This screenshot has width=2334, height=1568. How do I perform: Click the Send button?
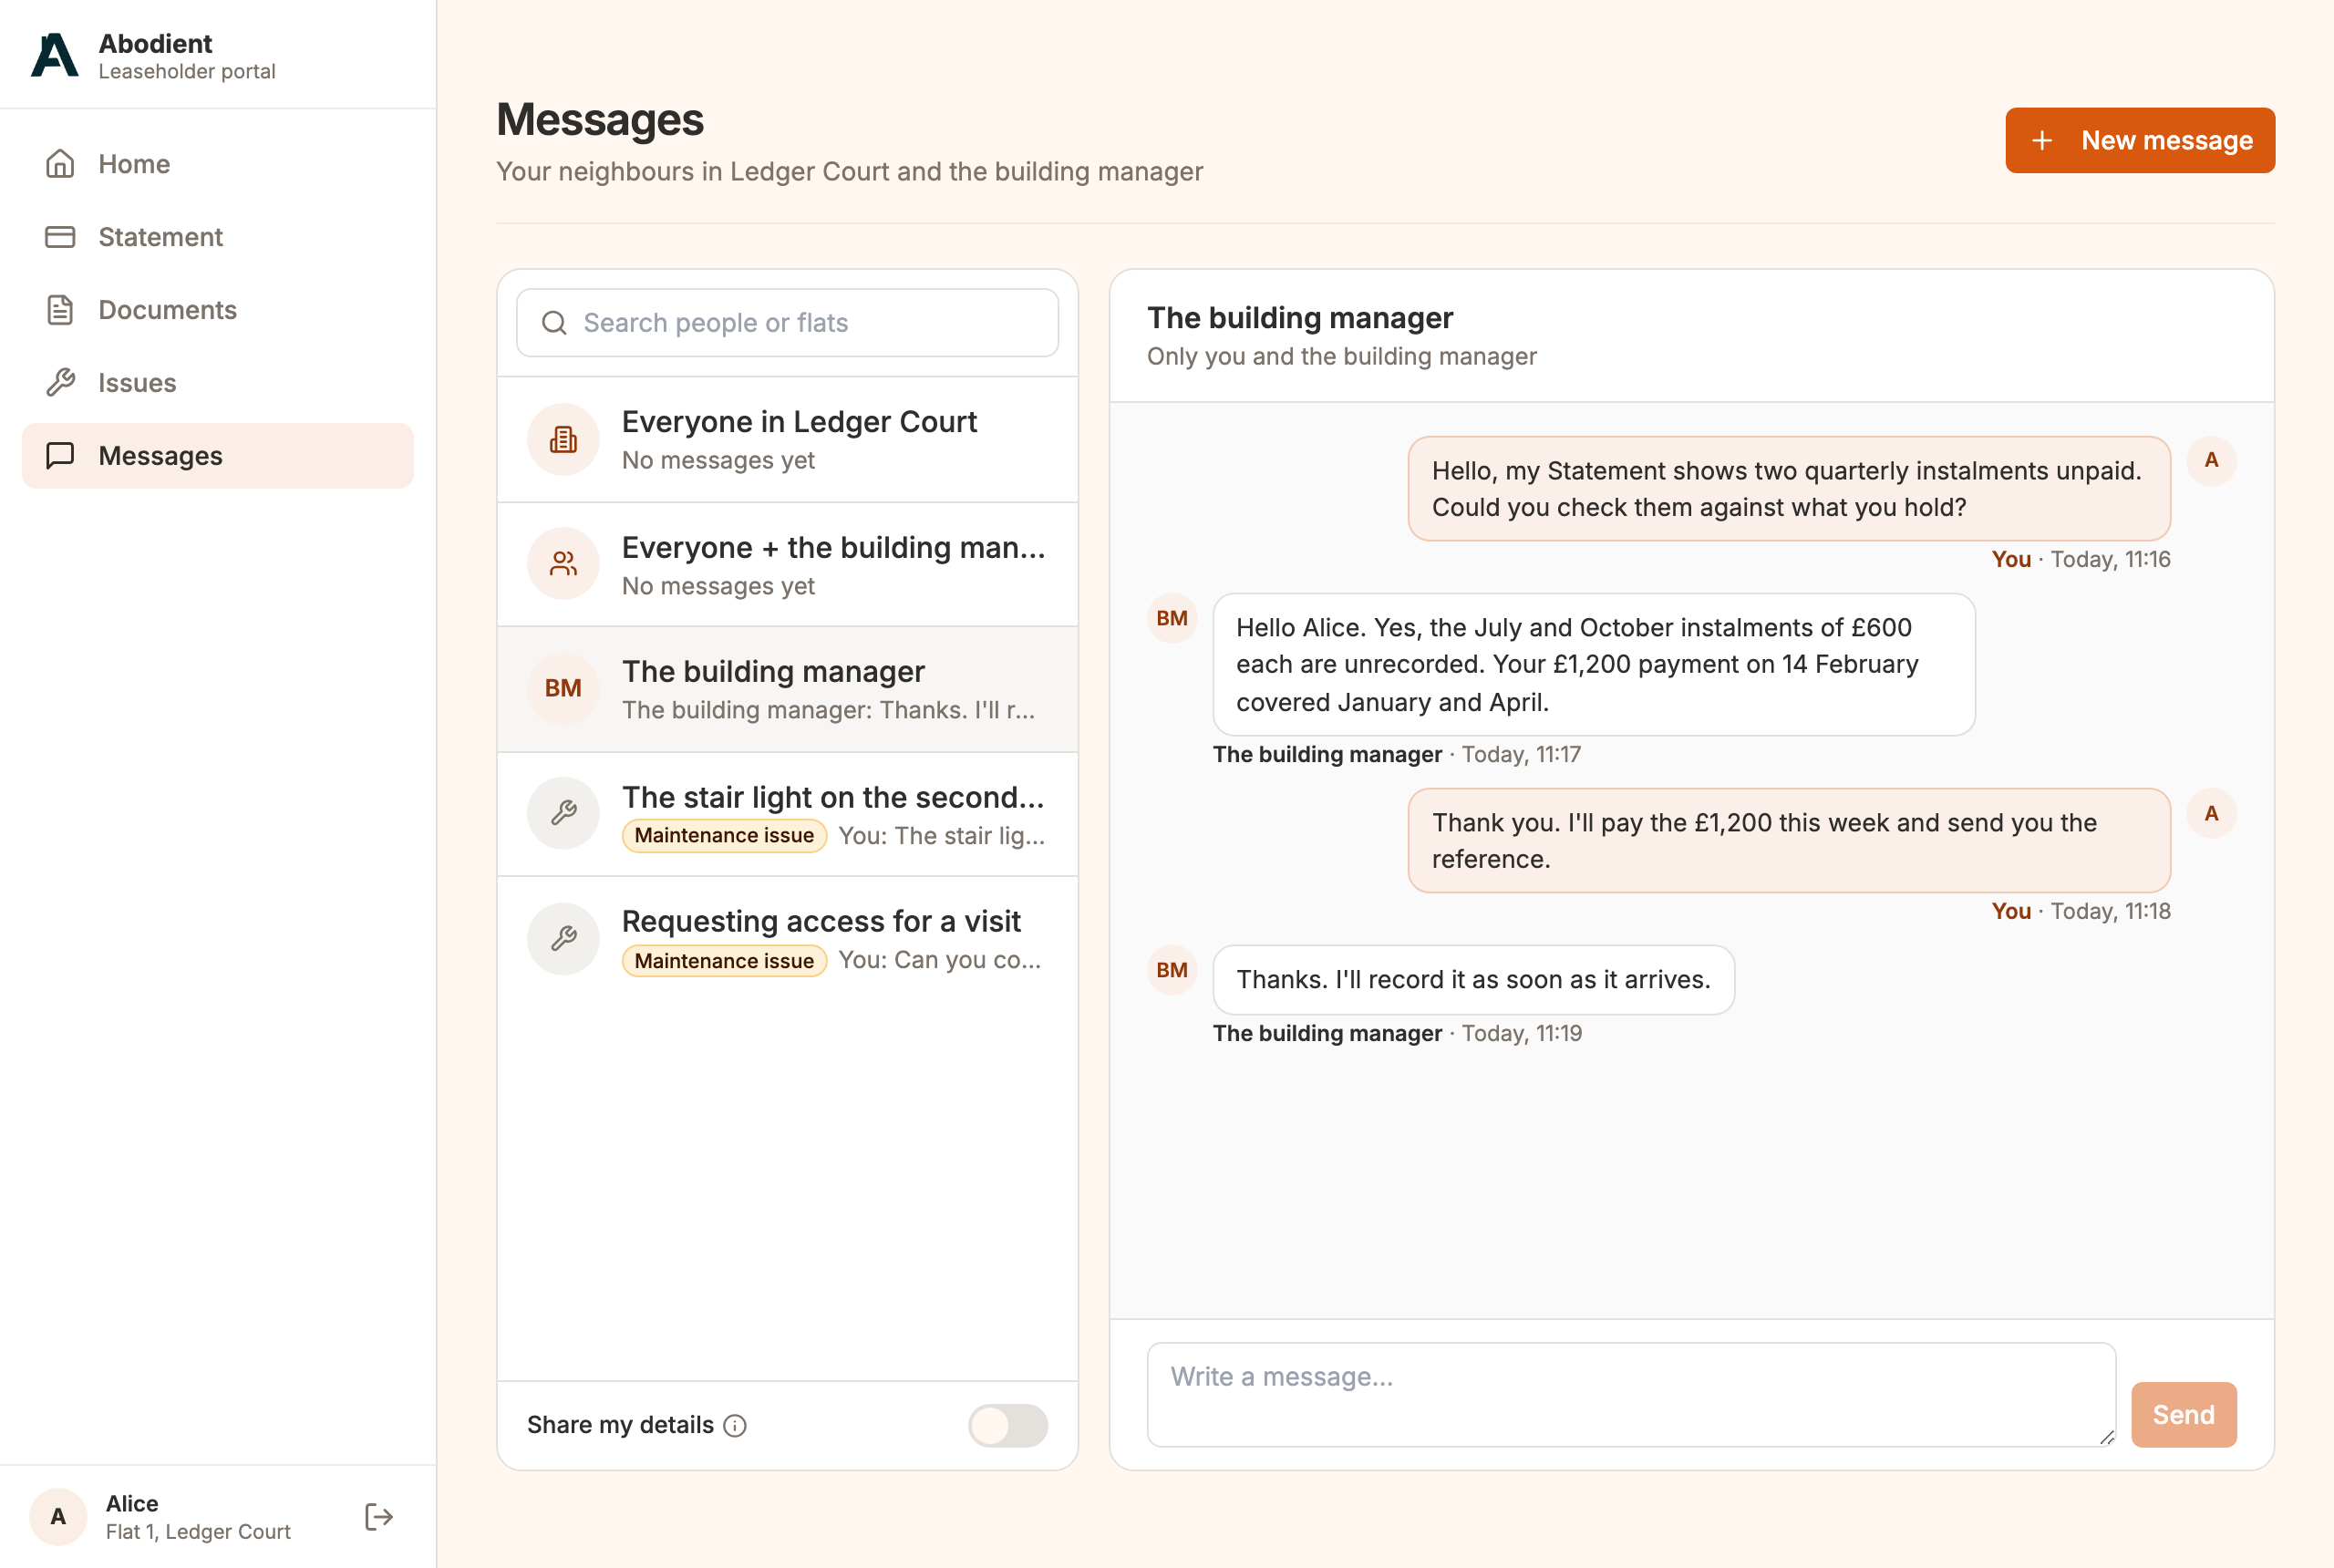2183,1414
